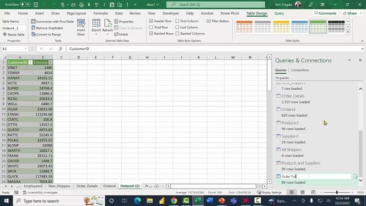Apply the blue table style
366x206 pixels.
(x=300, y=26)
